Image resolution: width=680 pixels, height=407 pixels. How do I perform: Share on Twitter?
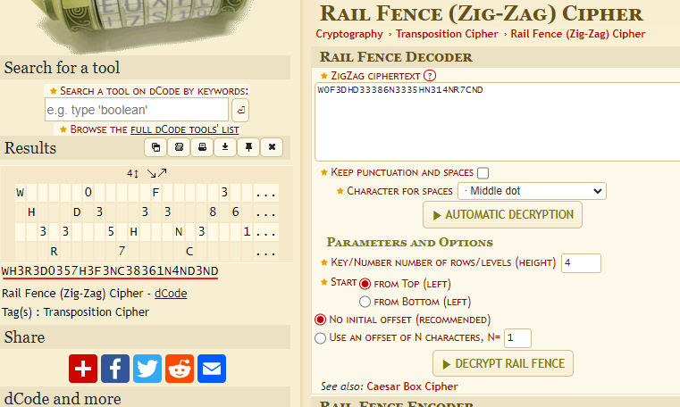pyautogui.click(x=147, y=369)
